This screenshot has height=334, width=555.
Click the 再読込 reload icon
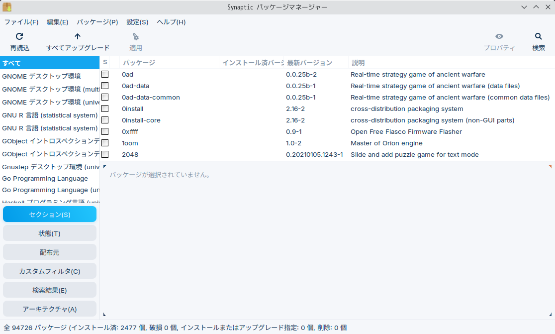click(19, 36)
